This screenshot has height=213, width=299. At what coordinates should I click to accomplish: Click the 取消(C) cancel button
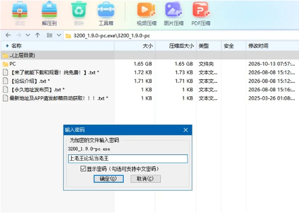pyautogui.click(x=145, y=179)
